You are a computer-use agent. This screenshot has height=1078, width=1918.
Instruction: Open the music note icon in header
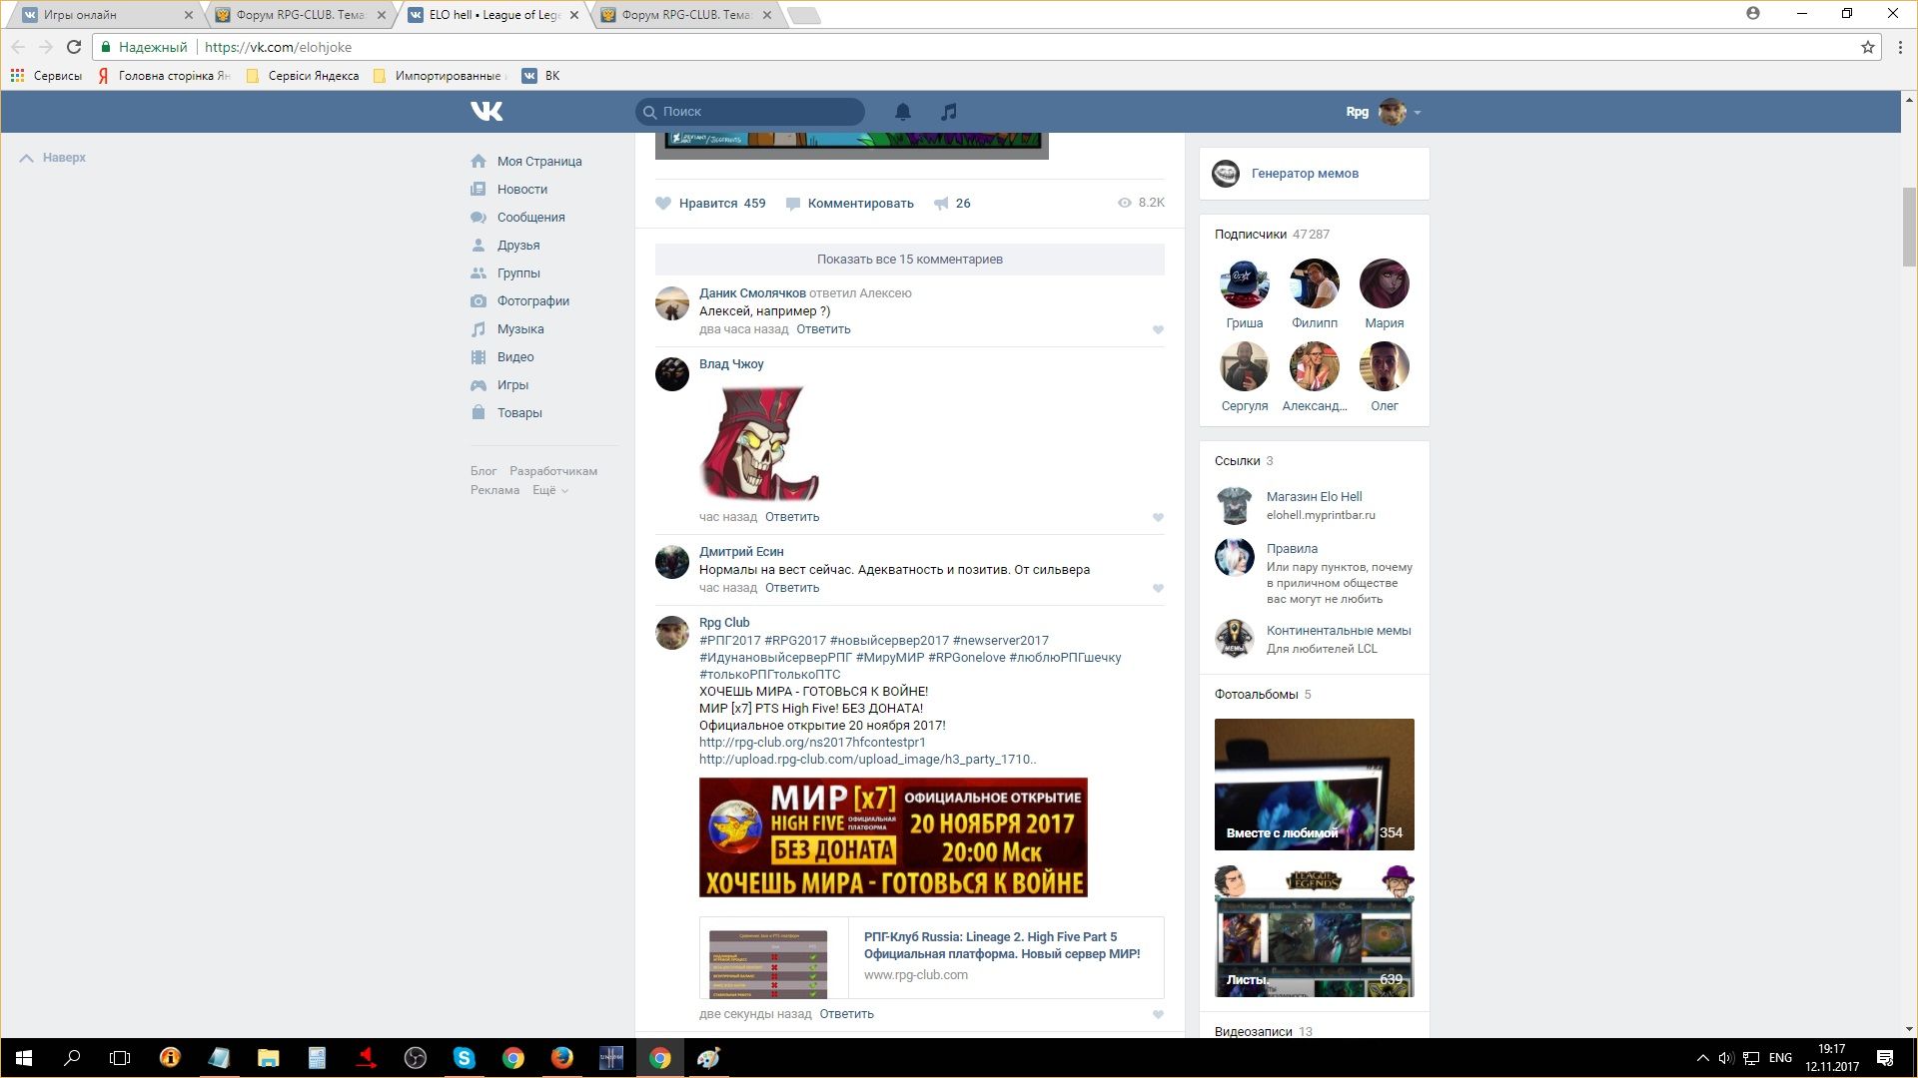pyautogui.click(x=948, y=112)
